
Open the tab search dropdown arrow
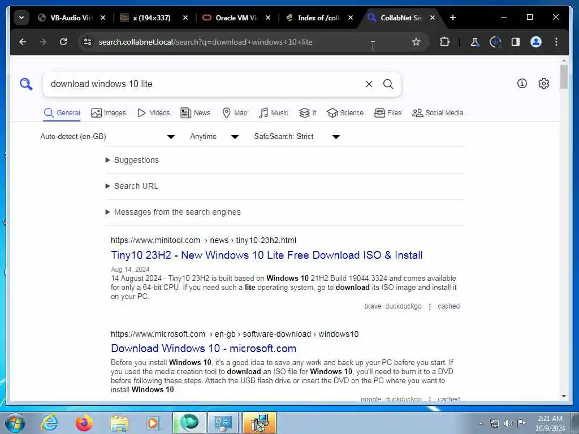click(21, 18)
